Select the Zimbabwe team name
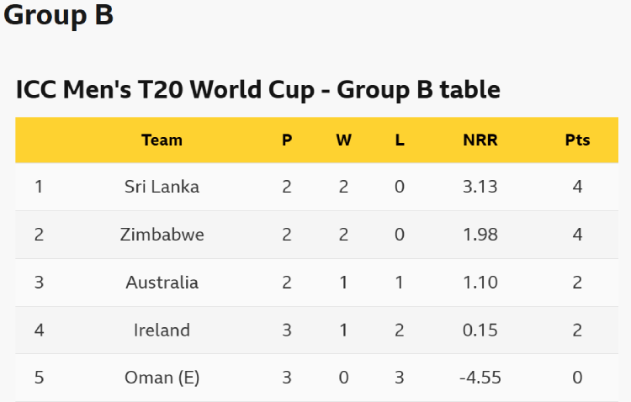This screenshot has width=631, height=402. 162,235
